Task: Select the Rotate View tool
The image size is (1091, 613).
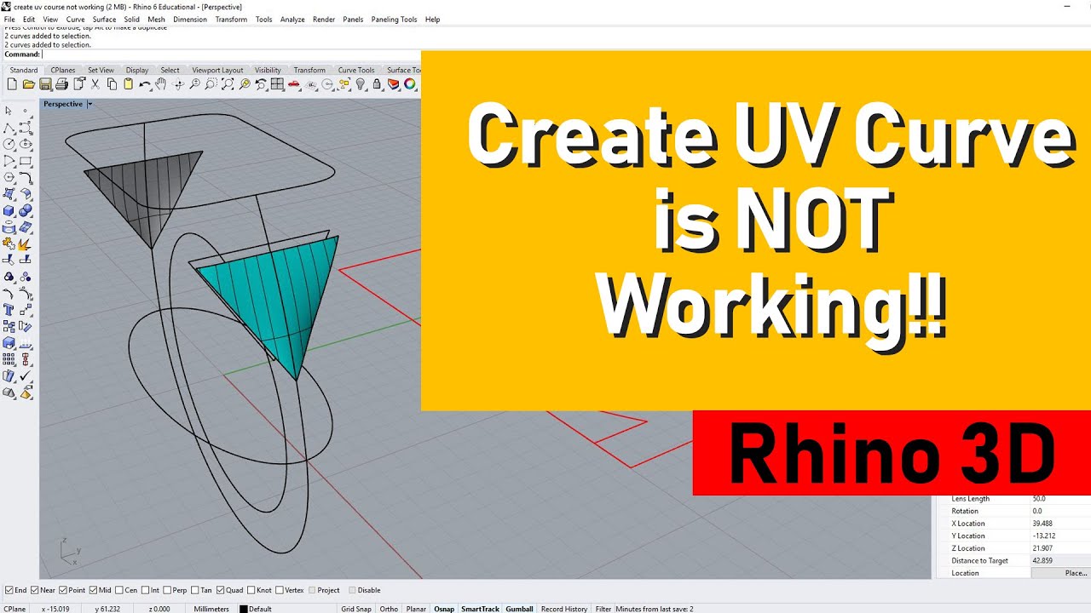Action: click(178, 84)
